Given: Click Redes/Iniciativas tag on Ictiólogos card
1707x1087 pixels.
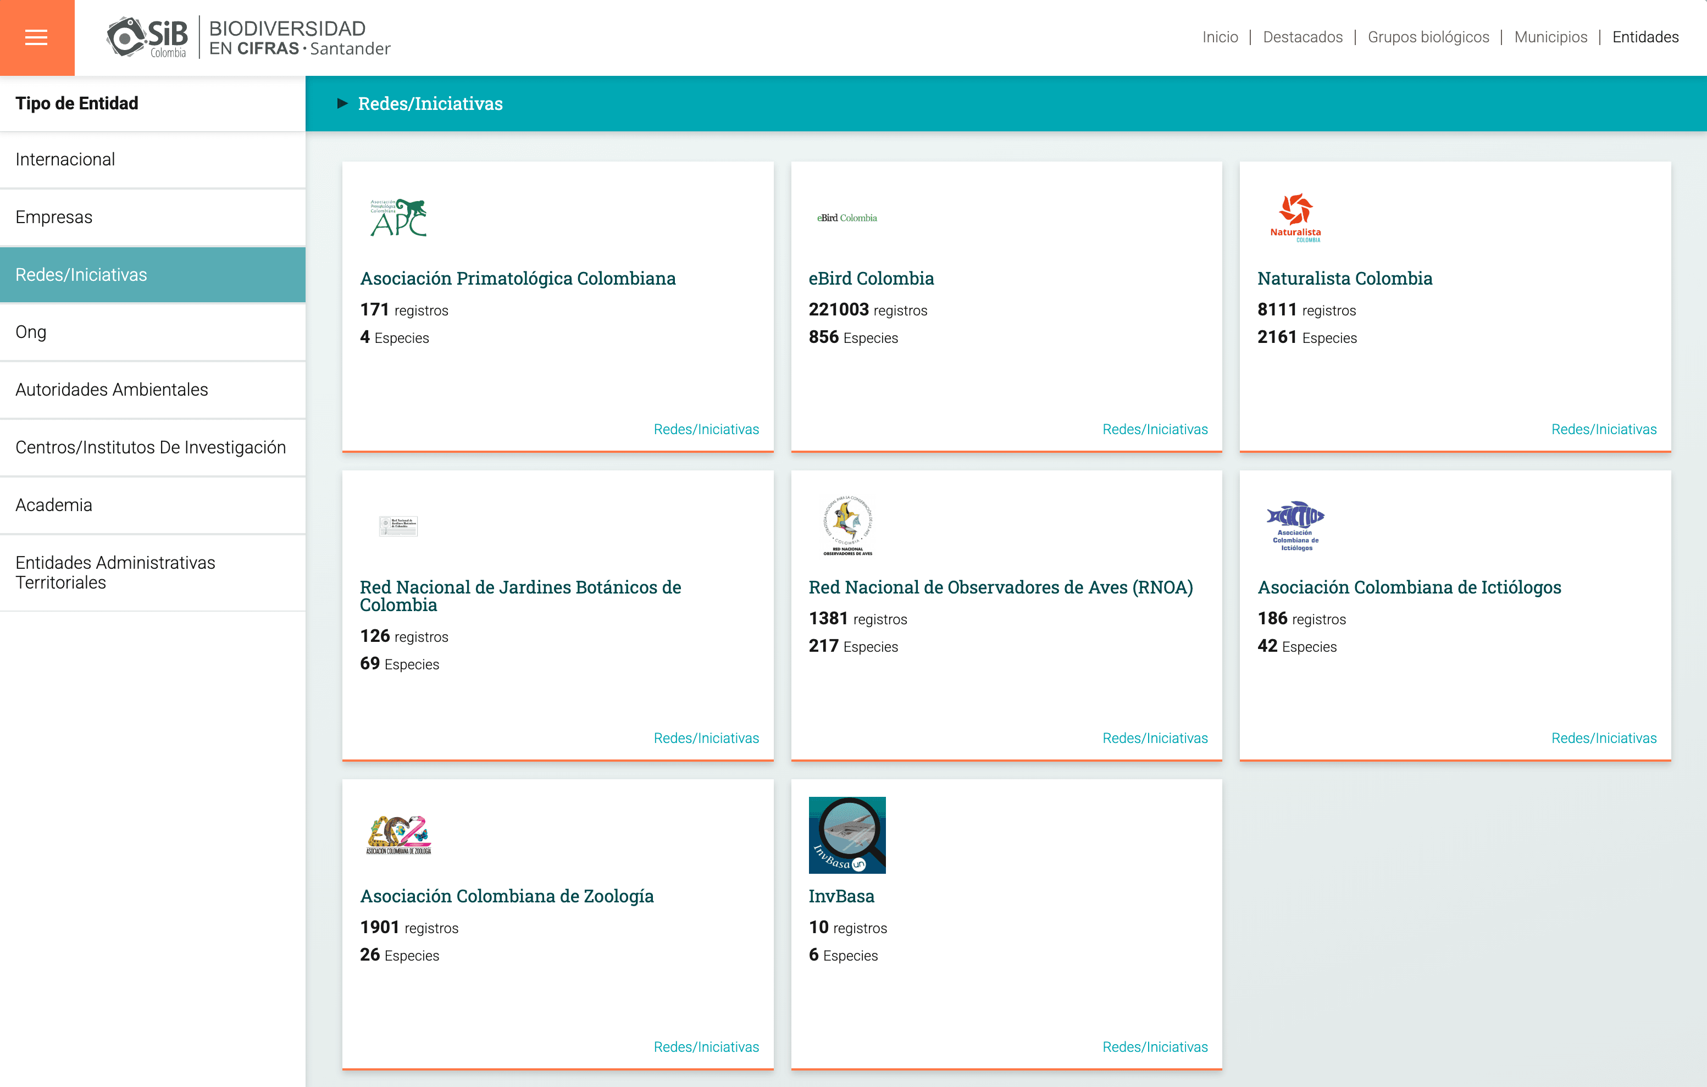Looking at the screenshot, I should [x=1604, y=738].
